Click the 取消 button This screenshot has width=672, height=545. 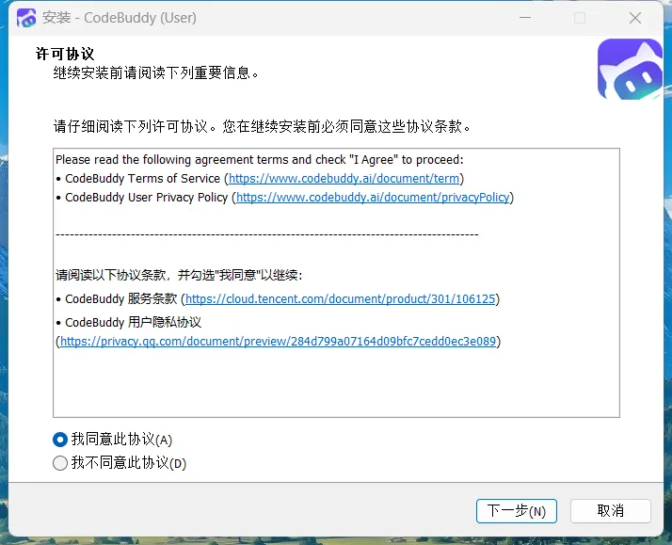[x=610, y=511]
